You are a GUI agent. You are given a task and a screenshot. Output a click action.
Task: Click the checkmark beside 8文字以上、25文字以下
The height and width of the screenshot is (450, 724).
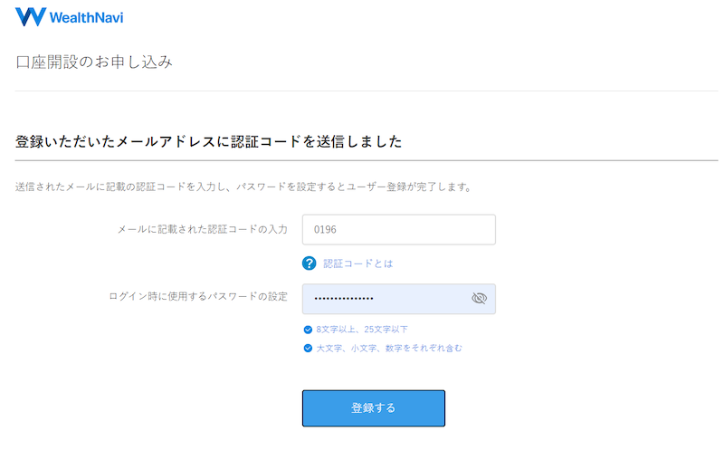[308, 330]
